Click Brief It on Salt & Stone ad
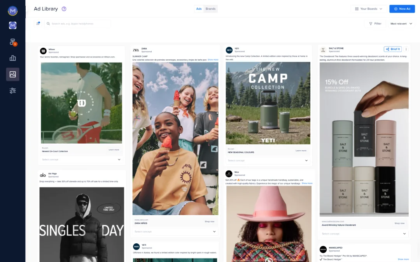Screen dimensions: 420x262 click(x=393, y=49)
